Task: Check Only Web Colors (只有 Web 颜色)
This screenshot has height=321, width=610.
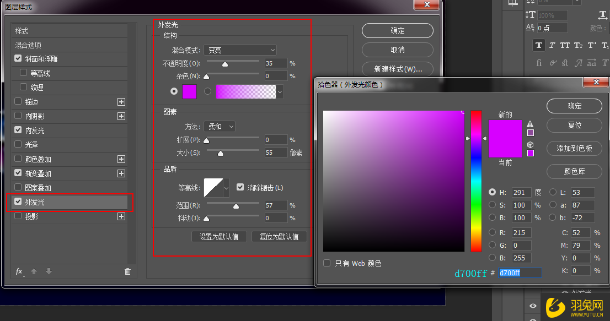Action: [x=327, y=263]
